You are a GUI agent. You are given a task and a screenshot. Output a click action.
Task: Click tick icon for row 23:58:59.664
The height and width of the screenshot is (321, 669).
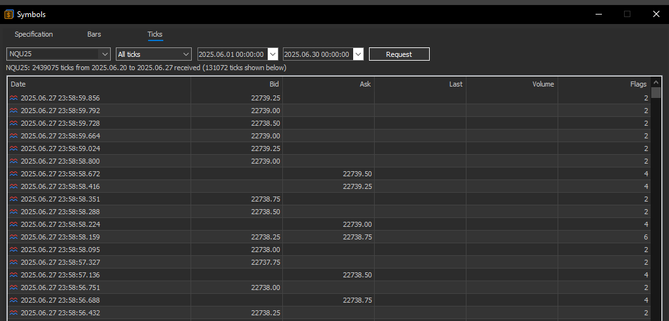pyautogui.click(x=14, y=136)
